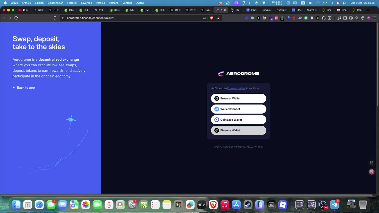Viewport: 379px width, 213px height.
Task: Open volume control in menu bar
Action: (x=311, y=3)
